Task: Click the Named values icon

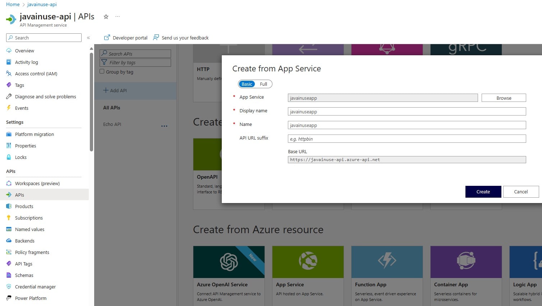Action: tap(9, 229)
